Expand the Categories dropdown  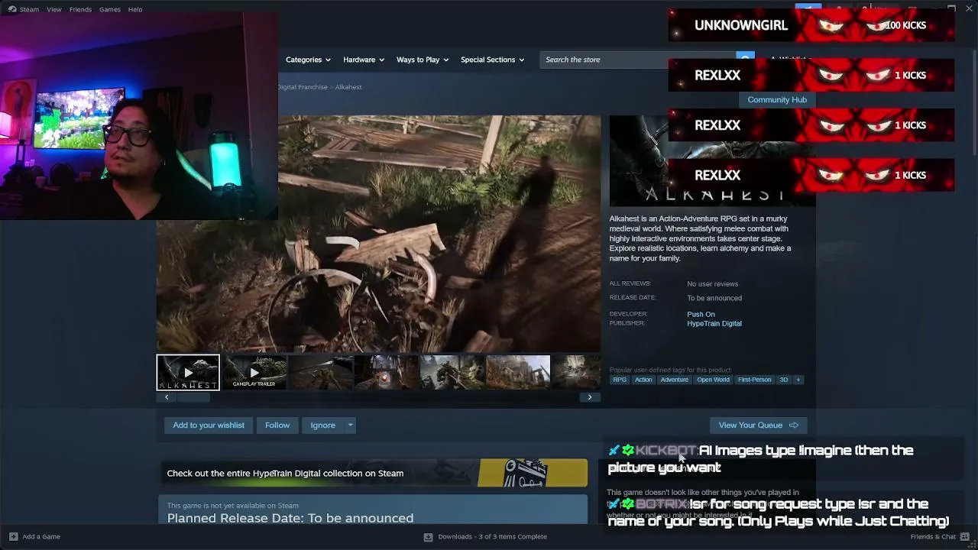click(308, 60)
